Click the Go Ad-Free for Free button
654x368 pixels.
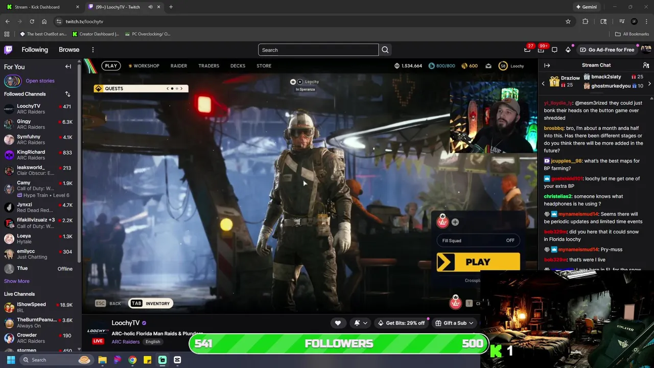(x=607, y=50)
